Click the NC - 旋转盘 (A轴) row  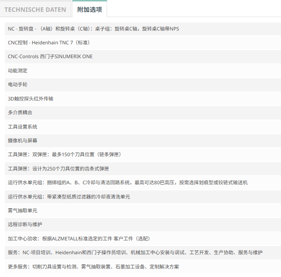(143, 29)
